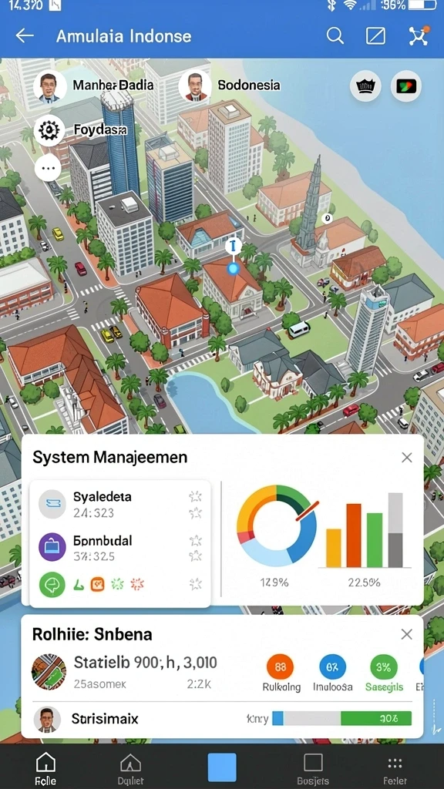This screenshot has height=789, width=444.
Task: Tap the network share icon in header
Action: point(418,35)
